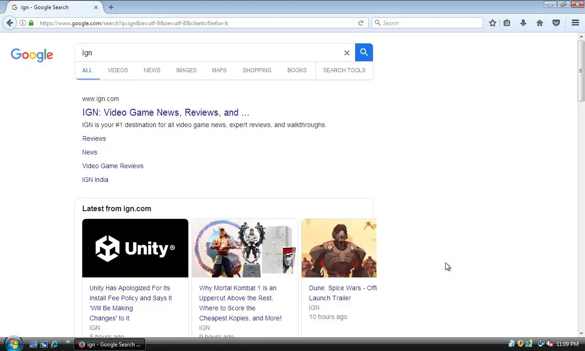
Task: Click the Dune Spice Wars thumbnail
Action: point(339,248)
